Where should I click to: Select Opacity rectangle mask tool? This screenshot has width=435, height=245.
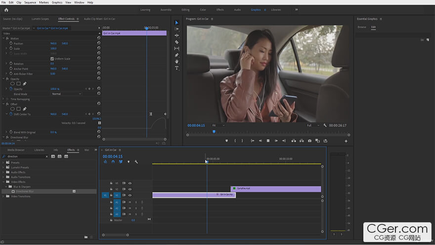(x=19, y=84)
